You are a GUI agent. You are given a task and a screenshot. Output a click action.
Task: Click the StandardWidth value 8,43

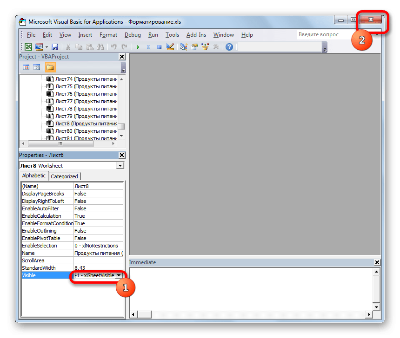98,268
